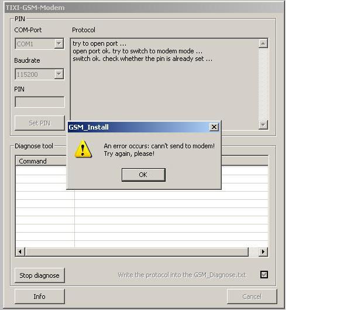Click the horizontal scrollbar thumb in Diagnose tool
The height and width of the screenshot is (310, 337).
point(137,251)
